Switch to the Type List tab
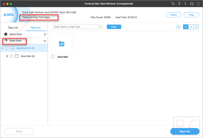This screenshot has height=138, width=203. pos(13,27)
